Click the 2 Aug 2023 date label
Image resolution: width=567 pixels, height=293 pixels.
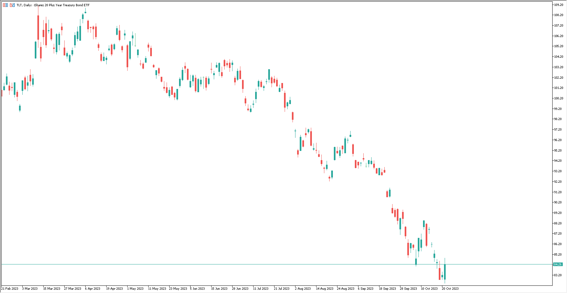303,289
